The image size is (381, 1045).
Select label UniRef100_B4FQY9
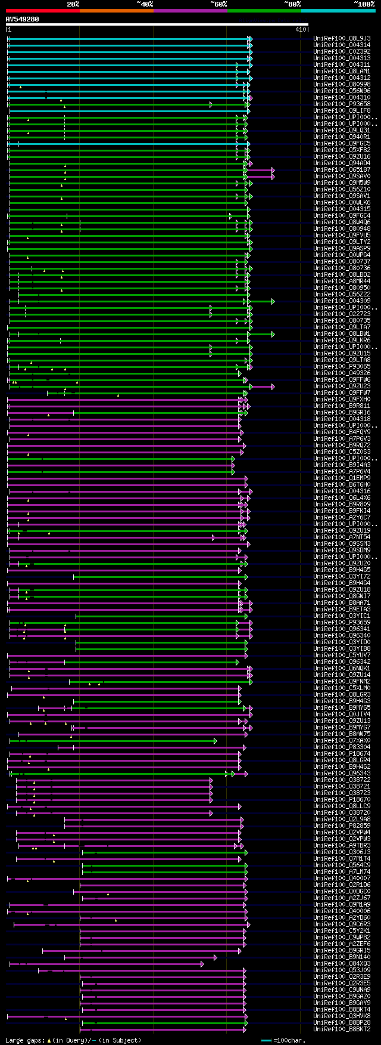[x=342, y=432]
